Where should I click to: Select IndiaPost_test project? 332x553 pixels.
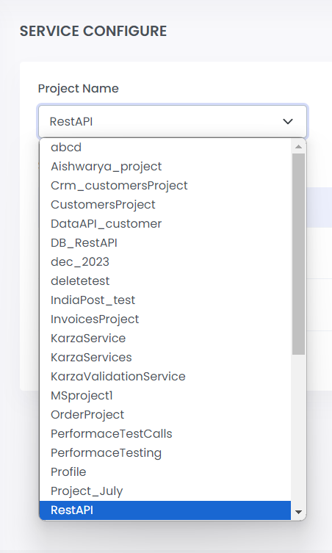point(165,300)
